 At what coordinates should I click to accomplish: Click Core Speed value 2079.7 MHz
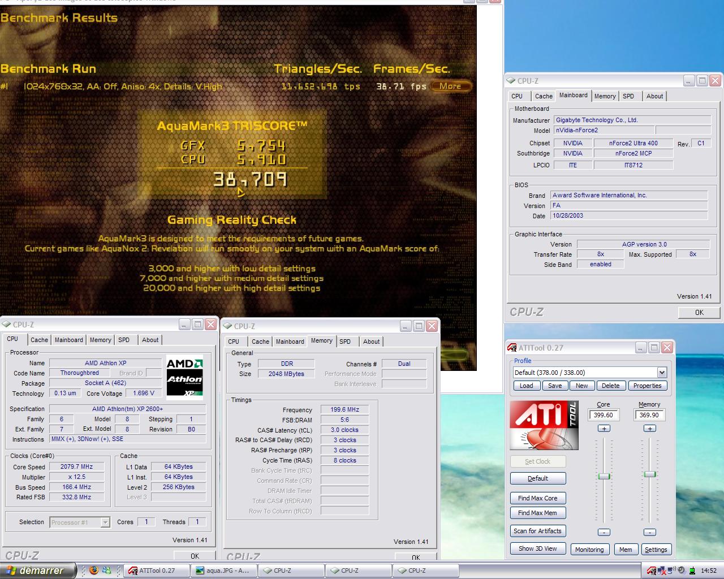coord(77,466)
